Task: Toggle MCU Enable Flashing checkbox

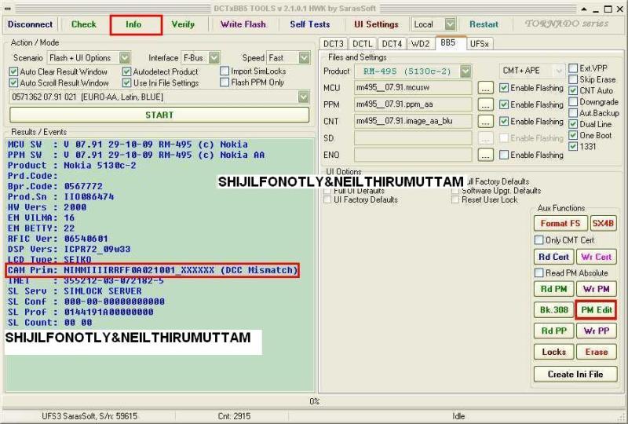Action: pos(504,88)
